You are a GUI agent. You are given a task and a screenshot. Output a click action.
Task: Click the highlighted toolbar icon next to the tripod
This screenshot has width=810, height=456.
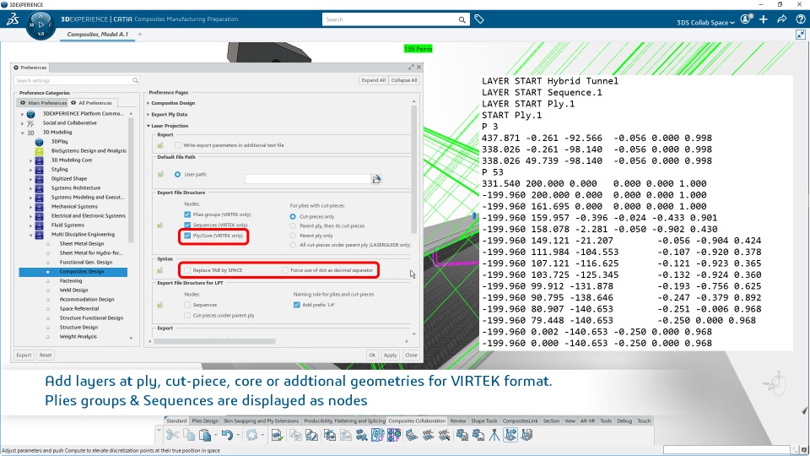tap(510, 436)
